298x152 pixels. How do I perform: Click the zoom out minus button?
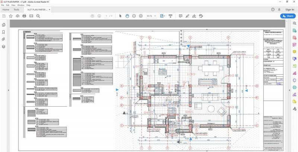coord(134,16)
